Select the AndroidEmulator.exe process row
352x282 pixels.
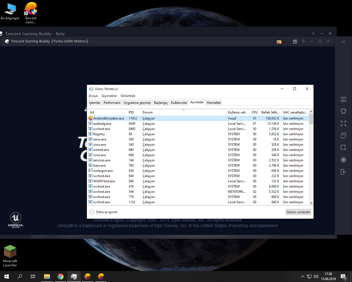(198, 118)
